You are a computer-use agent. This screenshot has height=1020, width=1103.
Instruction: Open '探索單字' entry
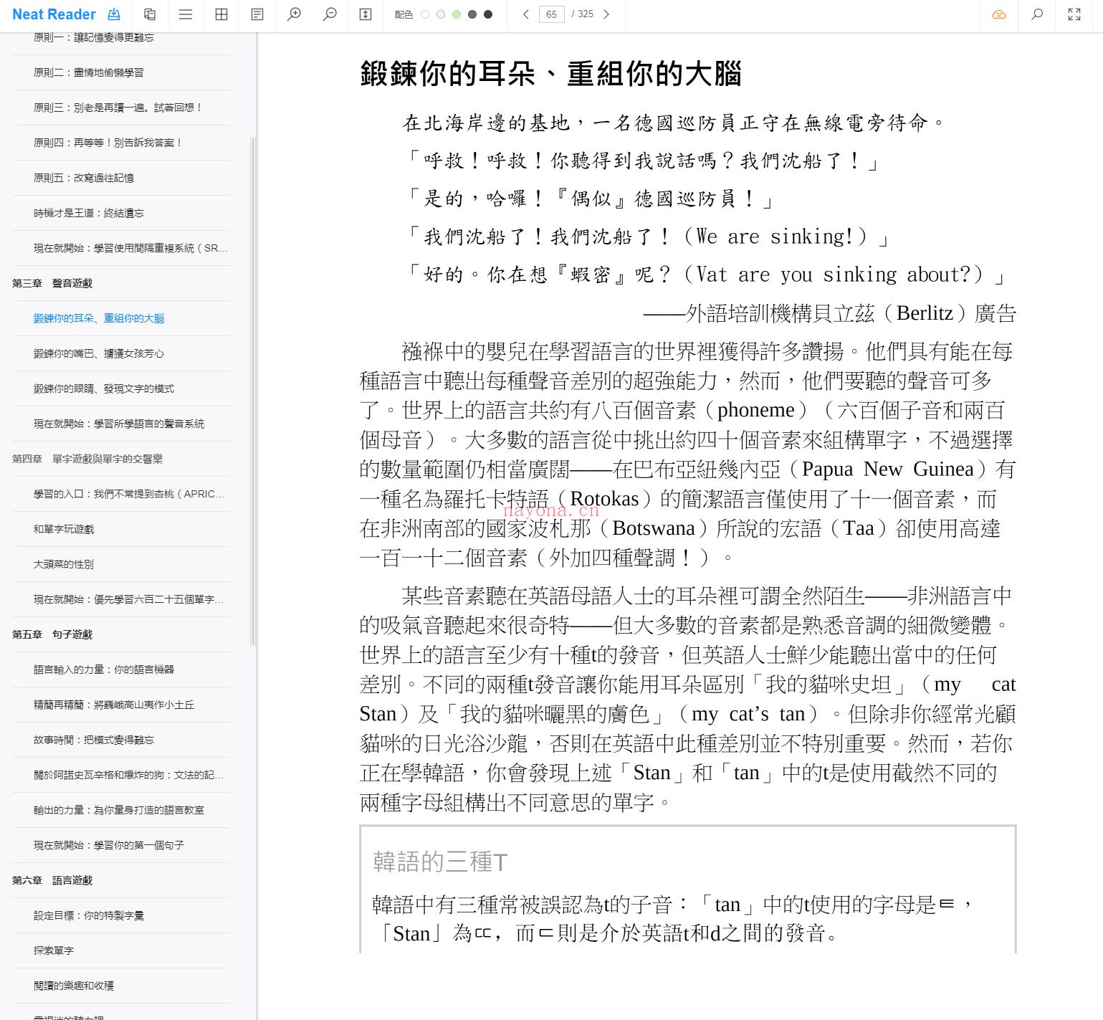54,950
